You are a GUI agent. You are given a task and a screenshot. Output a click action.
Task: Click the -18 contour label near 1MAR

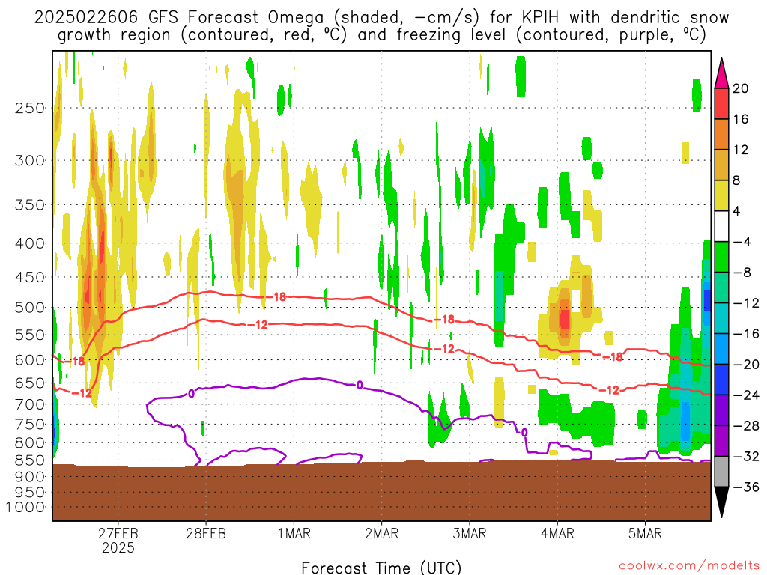[277, 296]
